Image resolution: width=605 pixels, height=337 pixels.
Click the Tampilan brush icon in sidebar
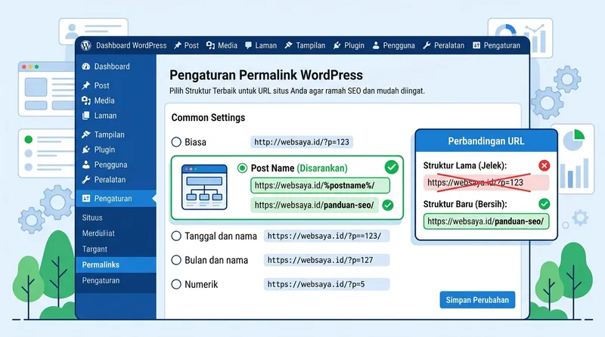pos(86,134)
